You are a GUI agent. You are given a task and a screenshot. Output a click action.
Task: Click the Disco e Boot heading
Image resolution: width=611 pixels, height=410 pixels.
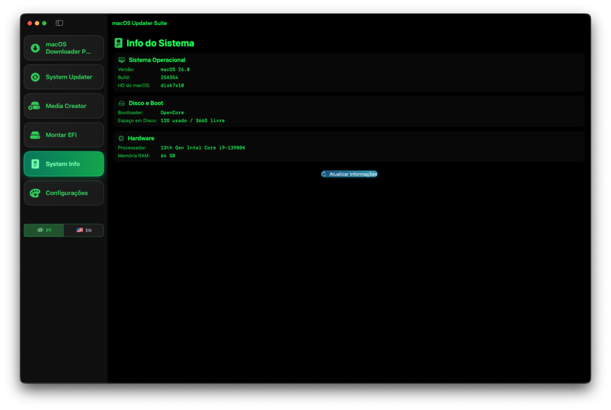146,103
